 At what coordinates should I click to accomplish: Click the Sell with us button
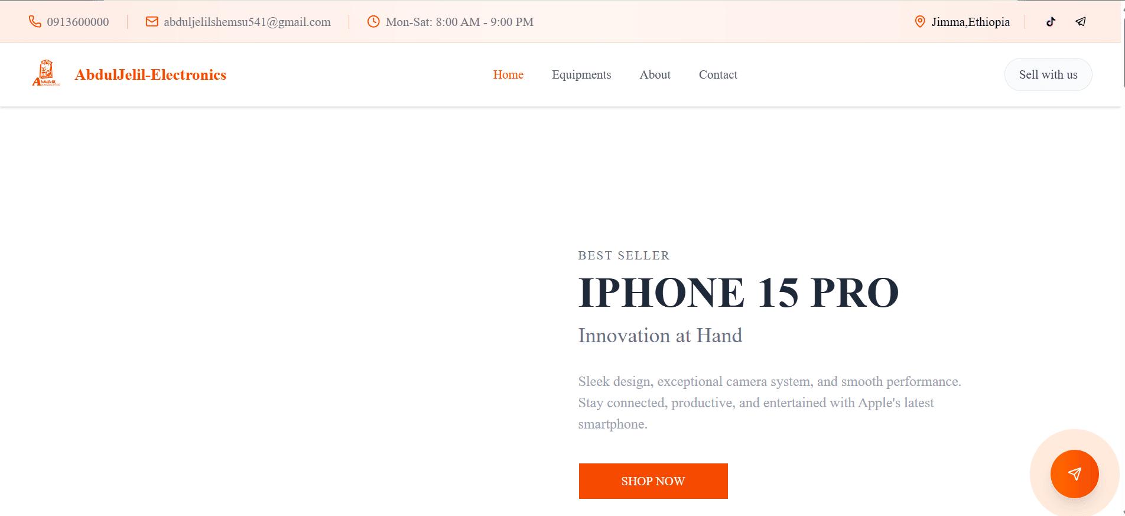click(x=1048, y=74)
